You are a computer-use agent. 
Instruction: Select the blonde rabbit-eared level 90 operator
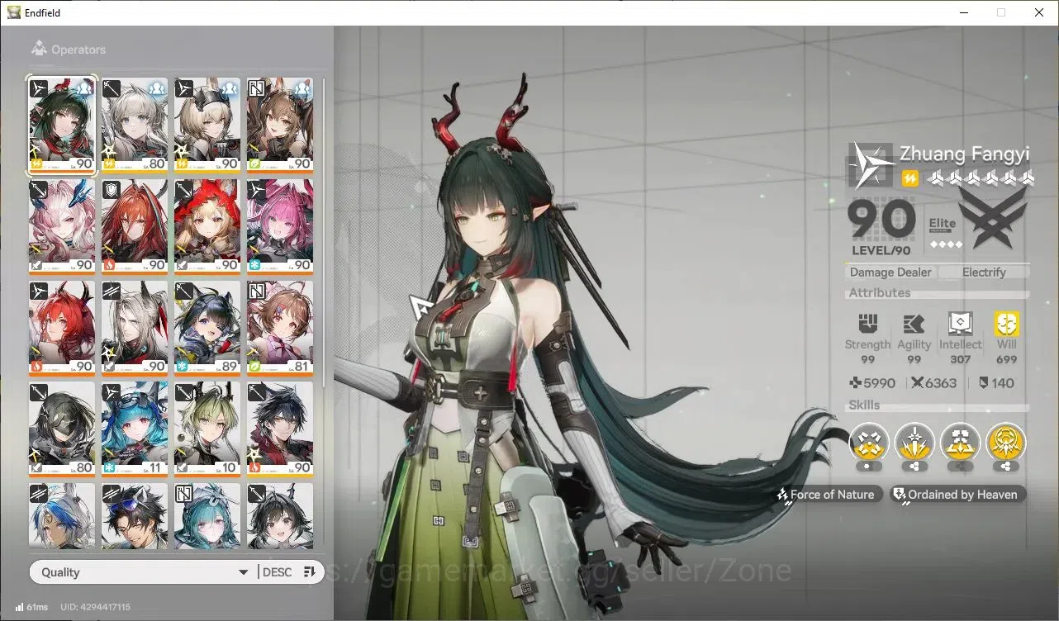207,126
